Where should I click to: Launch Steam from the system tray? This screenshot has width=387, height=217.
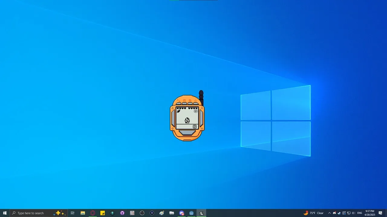click(x=339, y=213)
